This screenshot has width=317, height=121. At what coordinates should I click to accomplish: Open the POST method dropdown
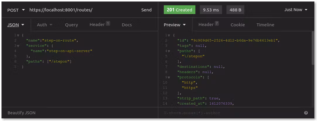click(x=16, y=10)
